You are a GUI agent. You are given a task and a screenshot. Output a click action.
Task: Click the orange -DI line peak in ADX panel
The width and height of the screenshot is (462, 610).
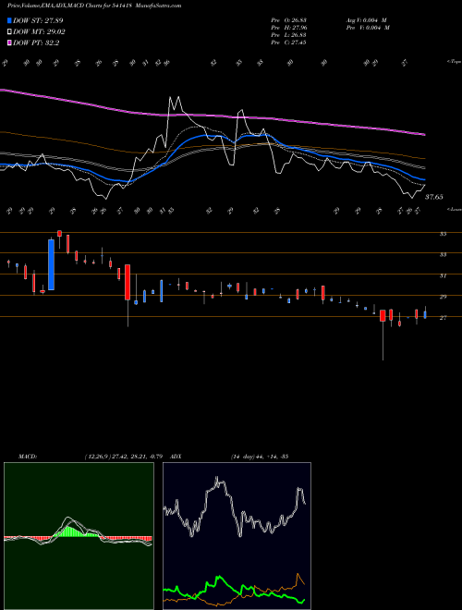[298, 575]
